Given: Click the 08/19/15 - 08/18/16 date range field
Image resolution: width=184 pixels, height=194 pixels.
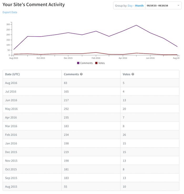Looking at the screenshot, I should (x=163, y=6).
